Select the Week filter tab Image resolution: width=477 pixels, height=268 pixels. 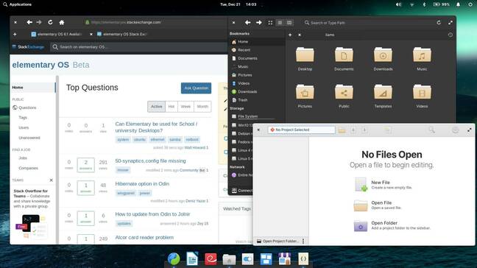(x=185, y=107)
